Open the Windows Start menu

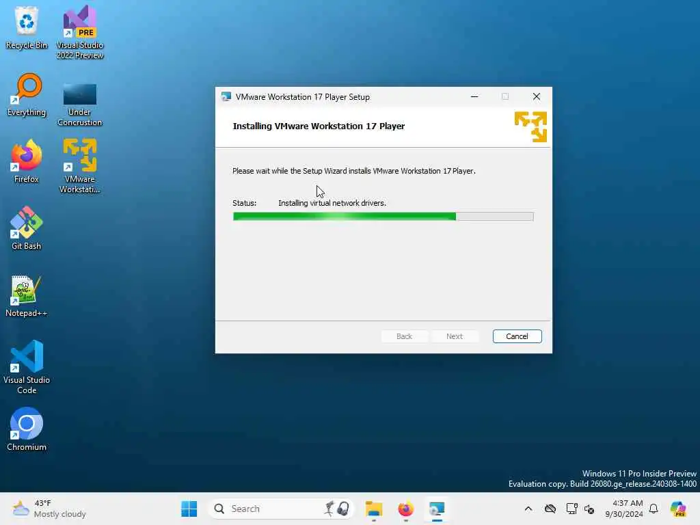189,509
